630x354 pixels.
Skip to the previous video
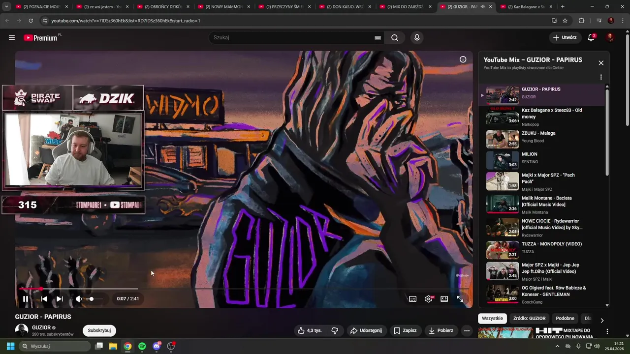point(44,298)
